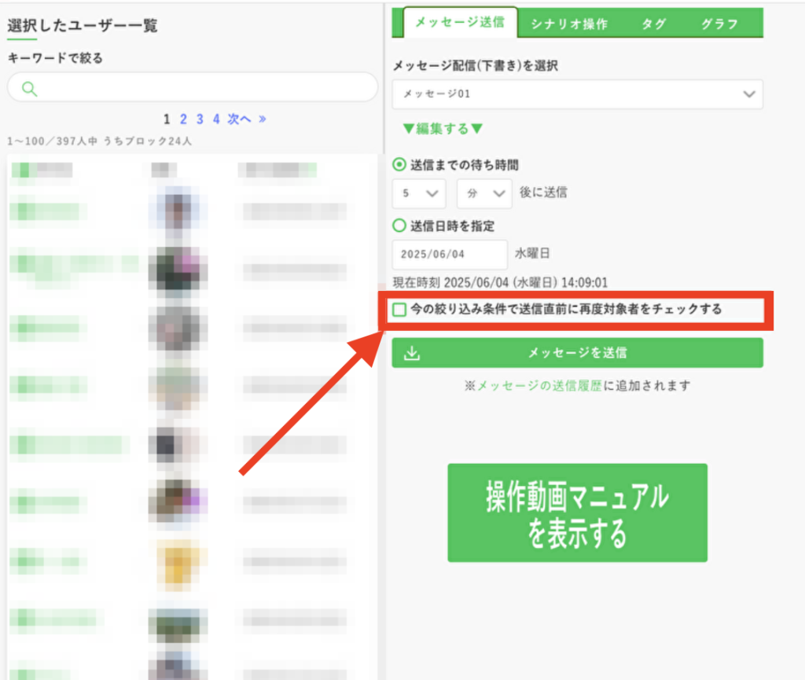Click the first blurred user avatar thumbnail
This screenshot has width=805, height=680.
(178, 211)
